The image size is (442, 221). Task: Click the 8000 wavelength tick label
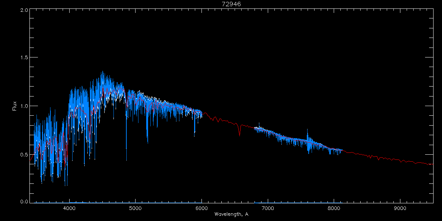[334, 207]
